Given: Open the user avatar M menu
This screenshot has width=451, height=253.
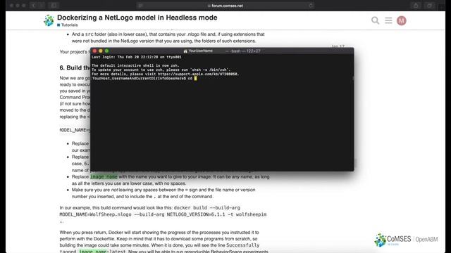Looking at the screenshot, I should click(x=401, y=20).
